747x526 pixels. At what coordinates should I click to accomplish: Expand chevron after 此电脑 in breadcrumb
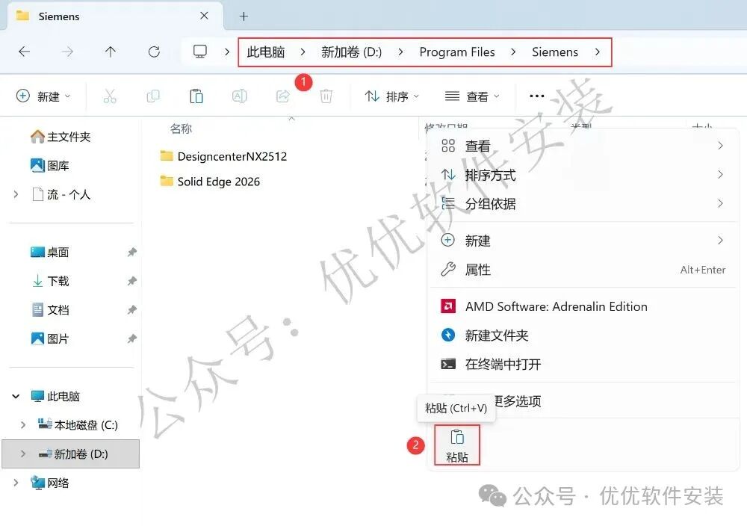coord(303,52)
